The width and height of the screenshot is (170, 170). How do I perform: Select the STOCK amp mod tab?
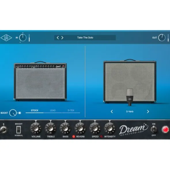pyautogui.click(x=35, y=110)
